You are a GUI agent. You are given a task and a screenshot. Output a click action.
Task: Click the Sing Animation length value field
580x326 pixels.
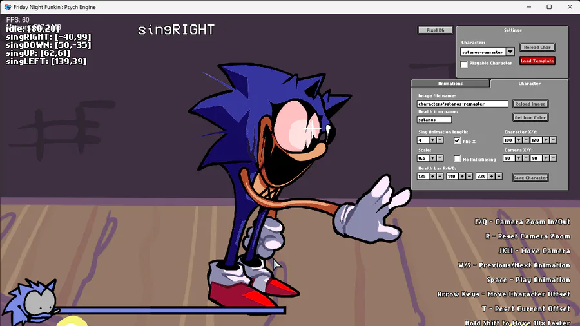(423, 140)
